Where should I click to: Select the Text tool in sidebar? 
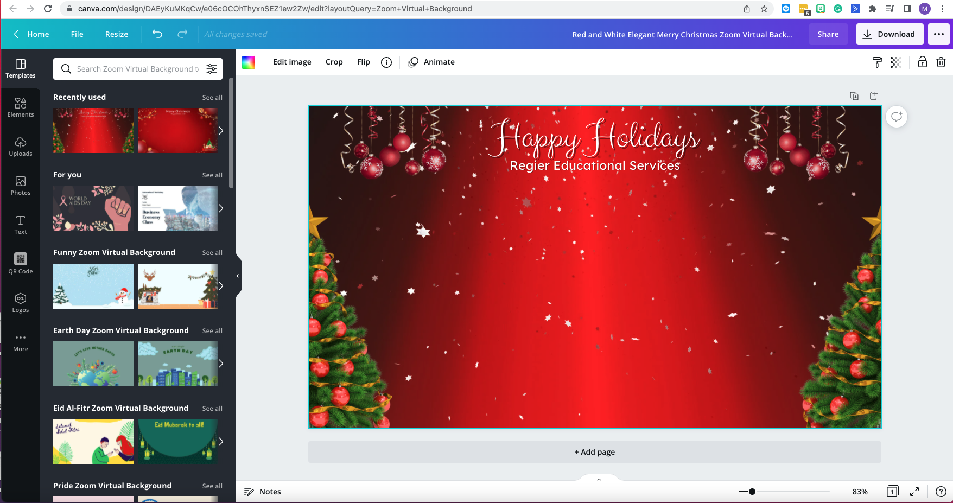(21, 225)
